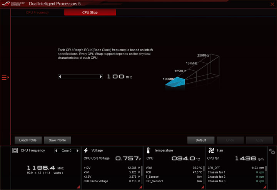The image size is (277, 190).
Task: Click the Voltage lightning bolt icon
Action: [86, 150]
